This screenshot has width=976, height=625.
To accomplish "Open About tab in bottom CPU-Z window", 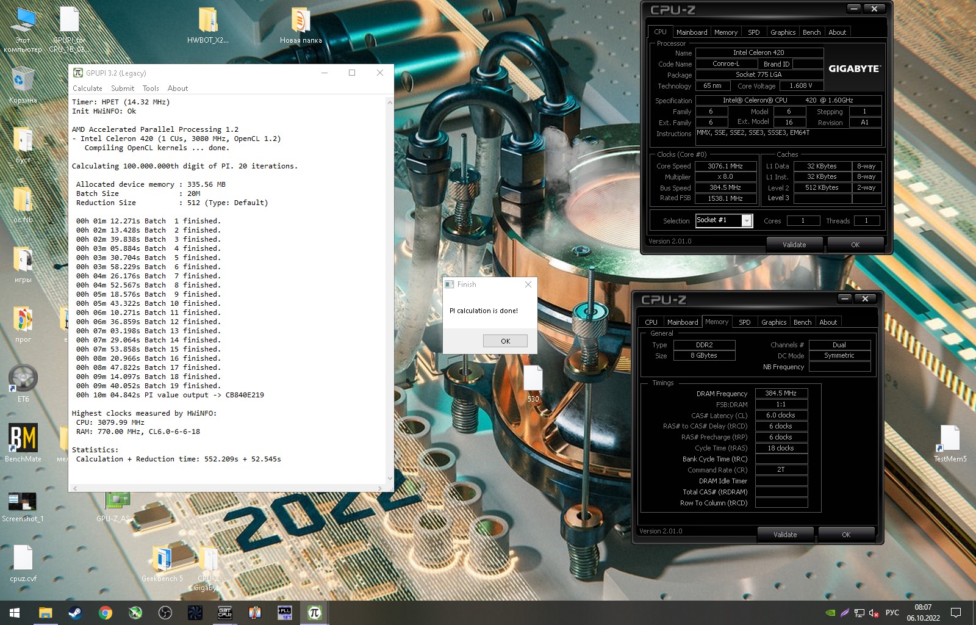I will (828, 322).
